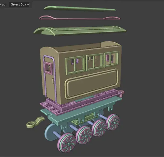Select the nearest front pink wheel
The width and height of the screenshot is (164, 157).
tap(67, 142)
